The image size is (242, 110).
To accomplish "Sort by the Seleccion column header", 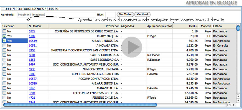I will click(x=15, y=26).
